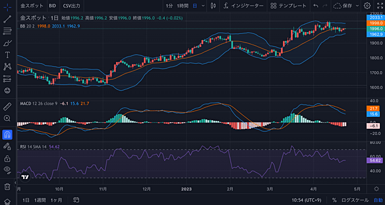This screenshot has height=205, width=385.
Task: Open the インジケーター indicators dialog
Action: (x=243, y=6)
